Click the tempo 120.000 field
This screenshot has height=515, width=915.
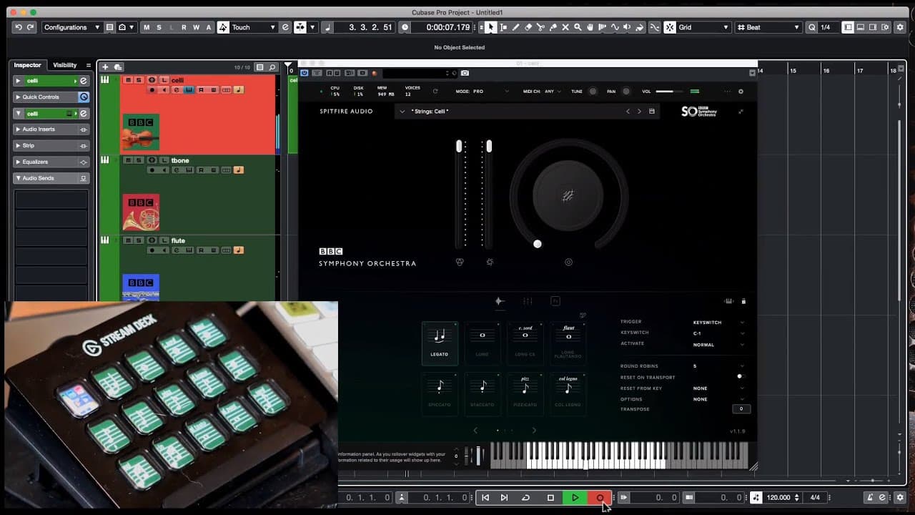point(778,498)
